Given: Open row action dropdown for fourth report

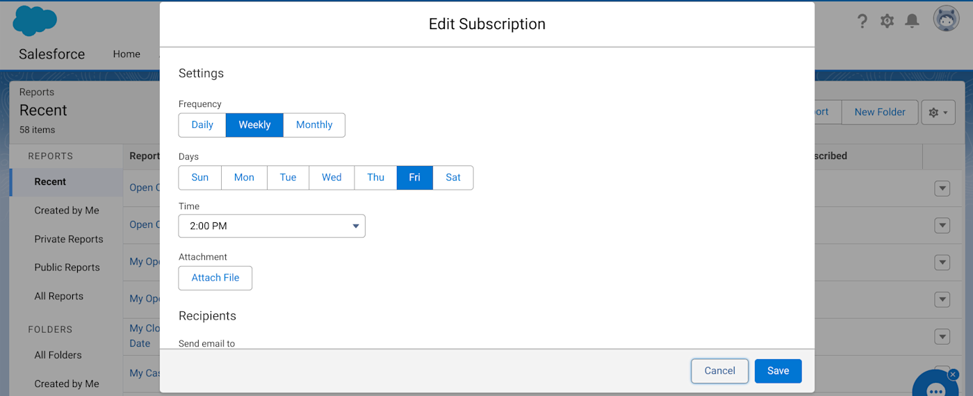Looking at the screenshot, I should (942, 299).
